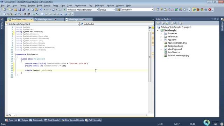
Task: Click the New Project toolbar icon
Action: point(4,10)
